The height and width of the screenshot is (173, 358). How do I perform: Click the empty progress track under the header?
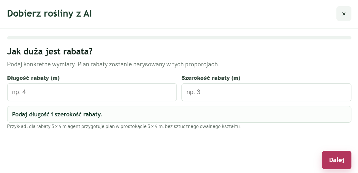click(x=179, y=38)
